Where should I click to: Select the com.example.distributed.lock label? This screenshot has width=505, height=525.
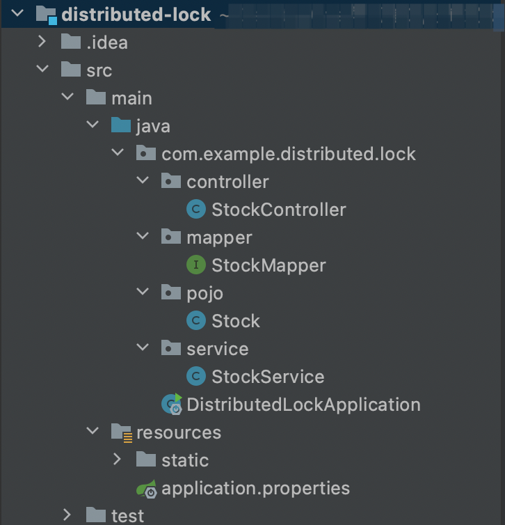pyautogui.click(x=289, y=154)
